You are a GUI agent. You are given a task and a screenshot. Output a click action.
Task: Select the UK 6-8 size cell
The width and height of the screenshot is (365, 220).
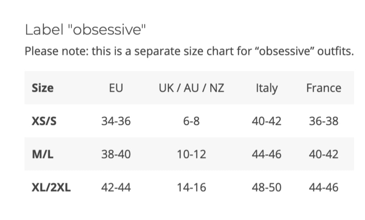pyautogui.click(x=191, y=121)
